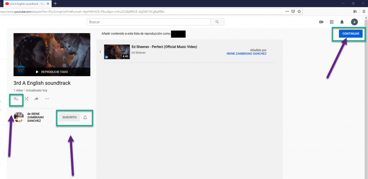Click the YouTube search magnifier button
Viewport: 368px width, 179px height.
(x=217, y=22)
